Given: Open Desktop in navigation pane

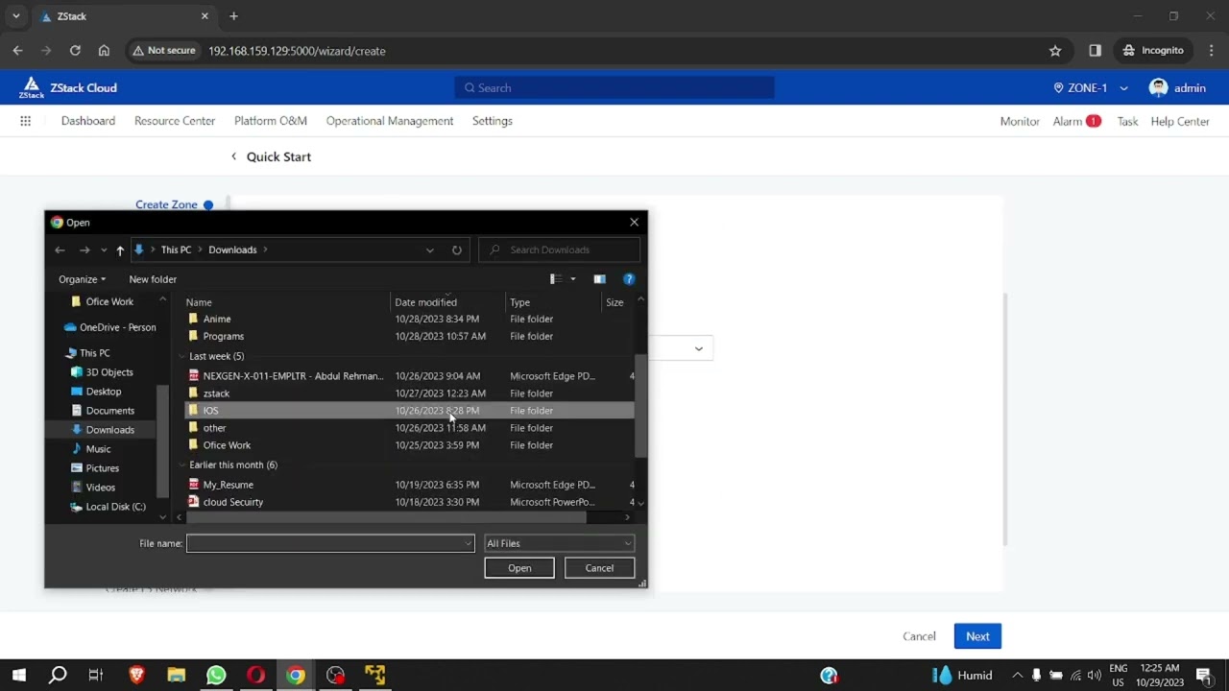Looking at the screenshot, I should [x=96, y=392].
